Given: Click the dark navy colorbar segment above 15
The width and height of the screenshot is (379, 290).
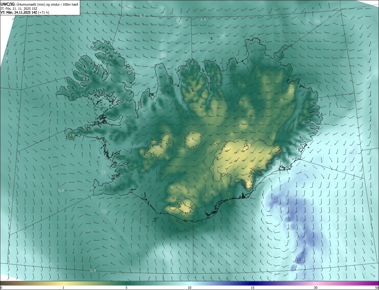Looking at the screenshot, I should point(253,283).
